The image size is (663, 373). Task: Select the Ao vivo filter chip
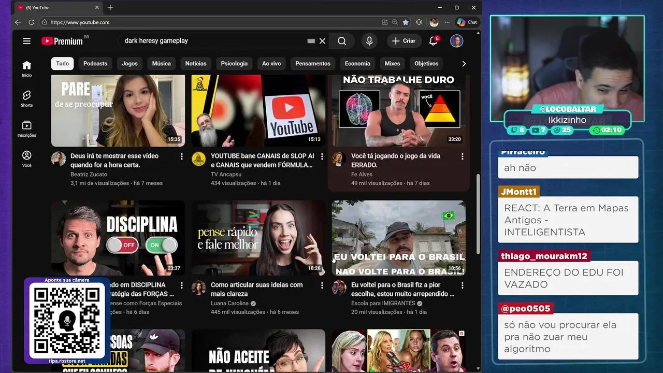tap(271, 63)
